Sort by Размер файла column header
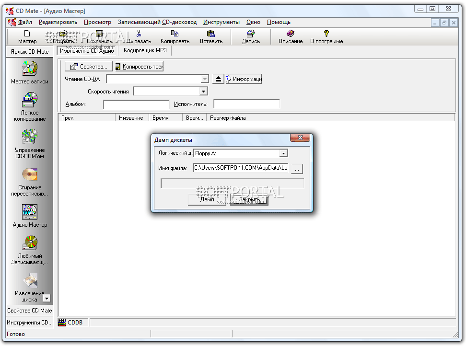 pyautogui.click(x=331, y=118)
